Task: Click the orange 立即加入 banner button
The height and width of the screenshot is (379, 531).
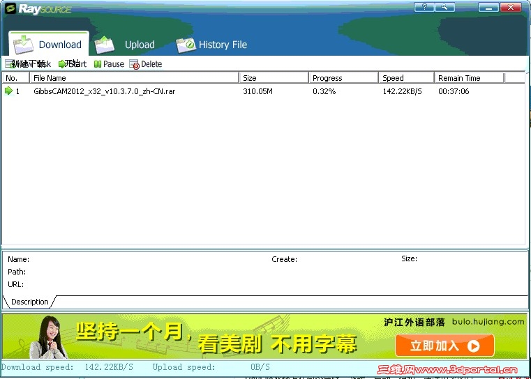Action: pyautogui.click(x=444, y=345)
